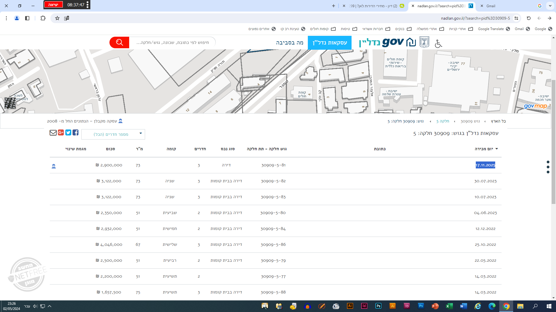The height and width of the screenshot is (312, 556).
Task: Click the red search magnifier button
Action: pos(119,42)
